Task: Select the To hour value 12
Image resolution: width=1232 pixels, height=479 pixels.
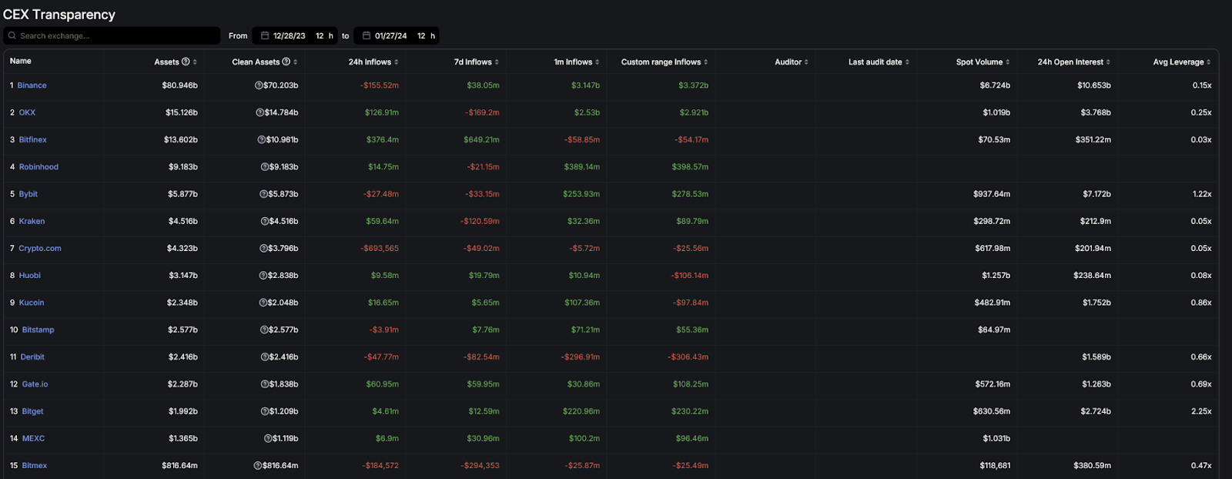Action: coord(421,35)
